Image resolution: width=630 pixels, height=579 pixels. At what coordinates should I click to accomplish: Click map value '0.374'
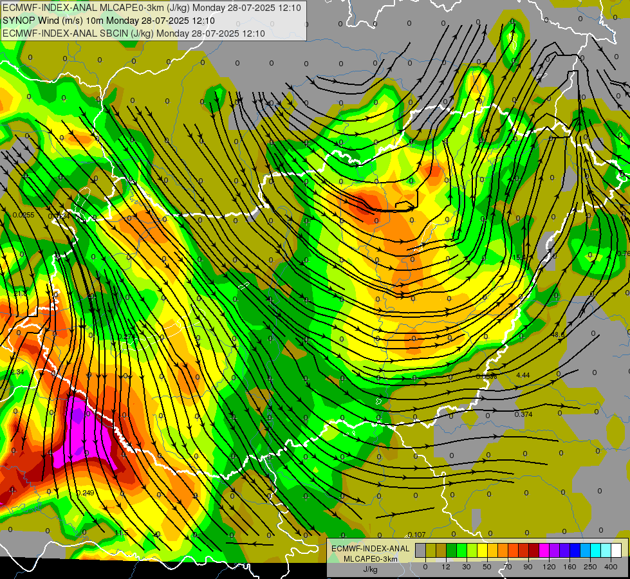[524, 414]
